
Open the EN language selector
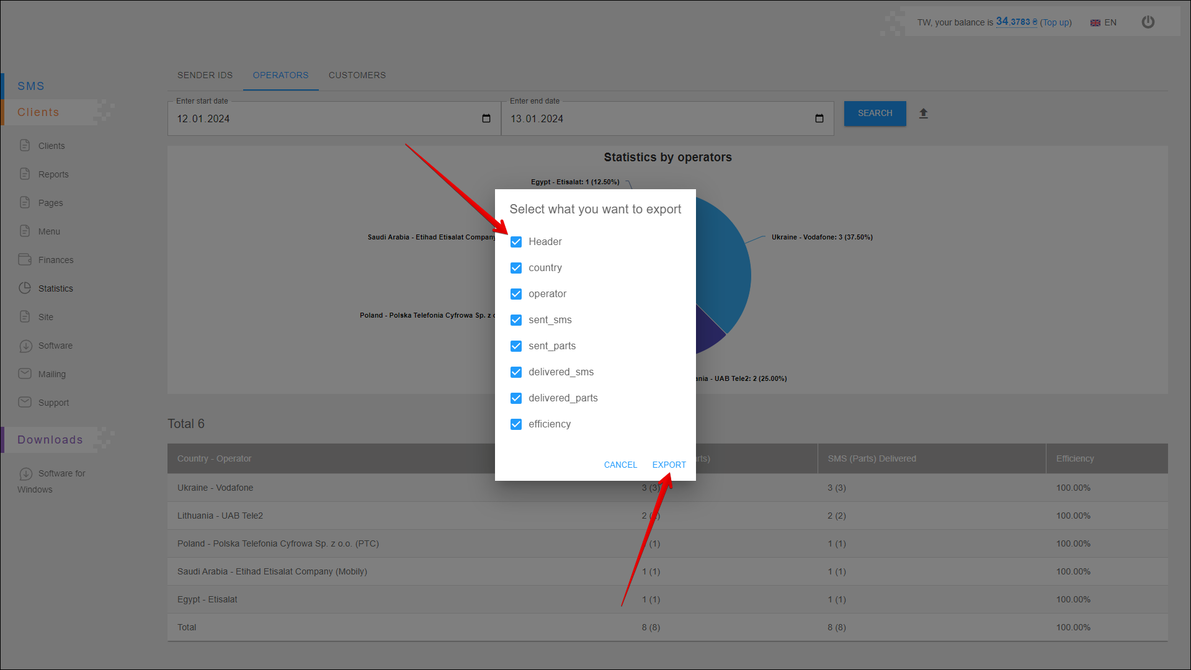coord(1104,22)
